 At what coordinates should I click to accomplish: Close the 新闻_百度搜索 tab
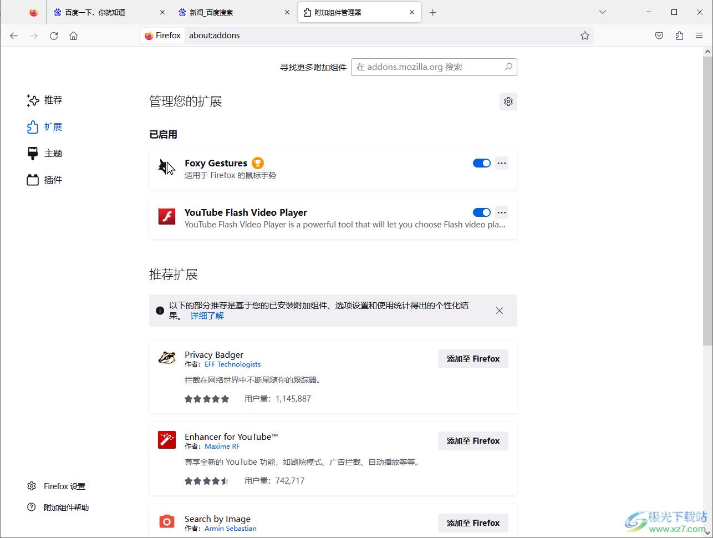tap(287, 12)
